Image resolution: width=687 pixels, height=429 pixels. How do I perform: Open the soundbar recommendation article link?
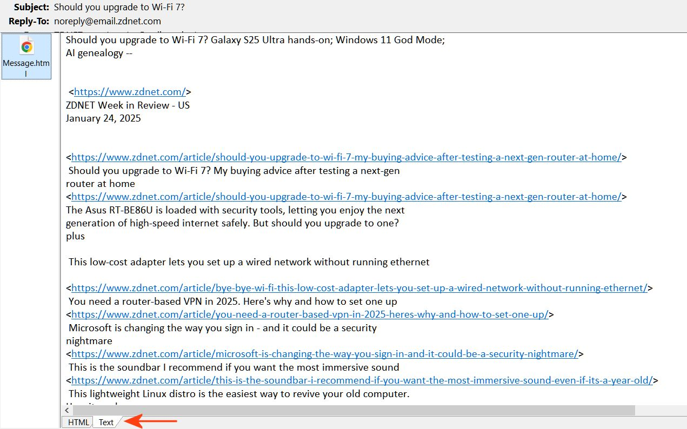click(362, 380)
